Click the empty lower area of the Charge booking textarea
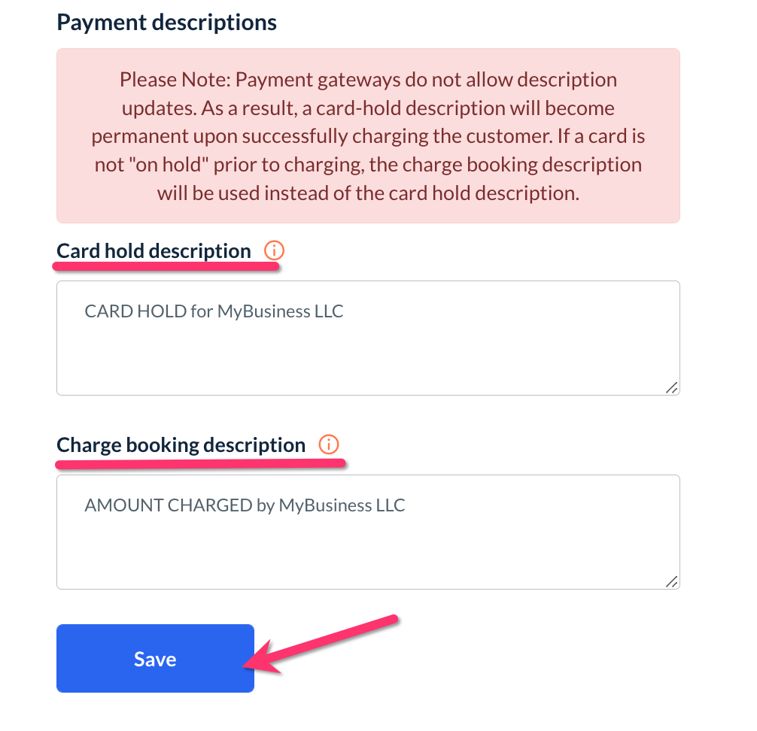 pyautogui.click(x=368, y=559)
